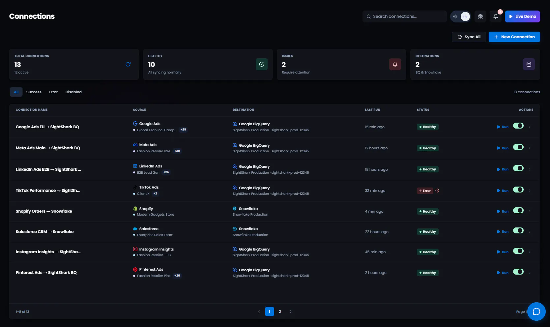This screenshot has height=327, width=550.
Task: Click BigQuery logo in Pinterest Ads row
Action: 235,270
